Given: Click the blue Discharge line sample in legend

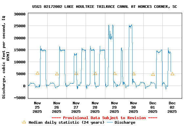Looking at the screenshot, I should [110, 122].
